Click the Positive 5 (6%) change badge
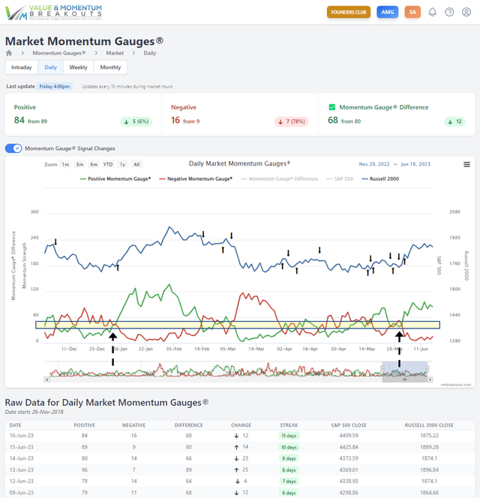Viewport: 480px width, 498px height. click(x=136, y=121)
